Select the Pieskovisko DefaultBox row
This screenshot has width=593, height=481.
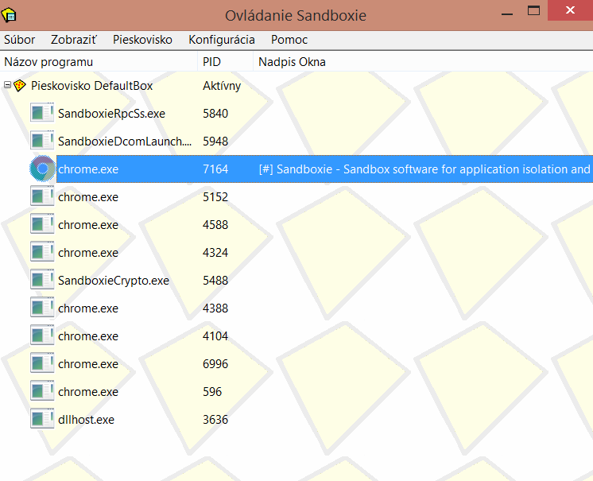tap(91, 85)
